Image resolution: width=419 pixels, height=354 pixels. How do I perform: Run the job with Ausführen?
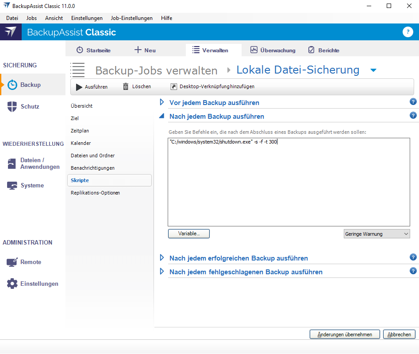point(92,87)
